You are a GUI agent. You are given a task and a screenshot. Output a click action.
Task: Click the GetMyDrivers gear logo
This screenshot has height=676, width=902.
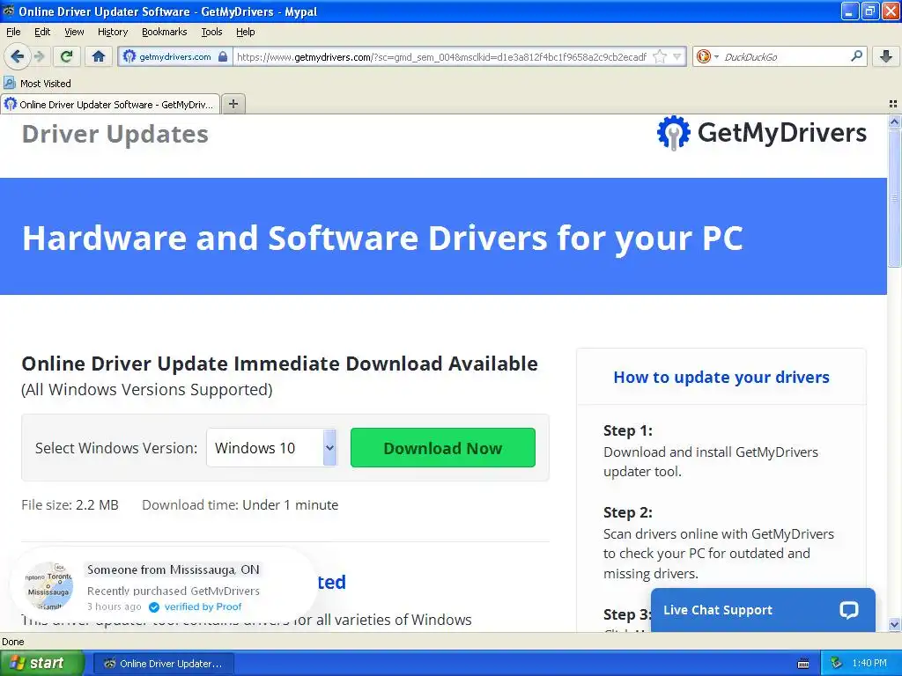click(x=673, y=133)
